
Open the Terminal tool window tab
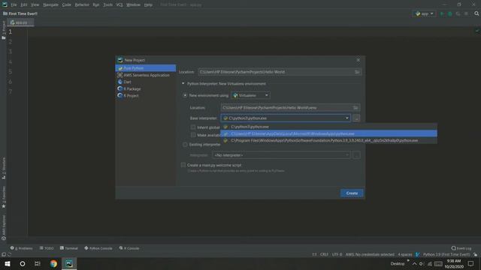[69, 248]
